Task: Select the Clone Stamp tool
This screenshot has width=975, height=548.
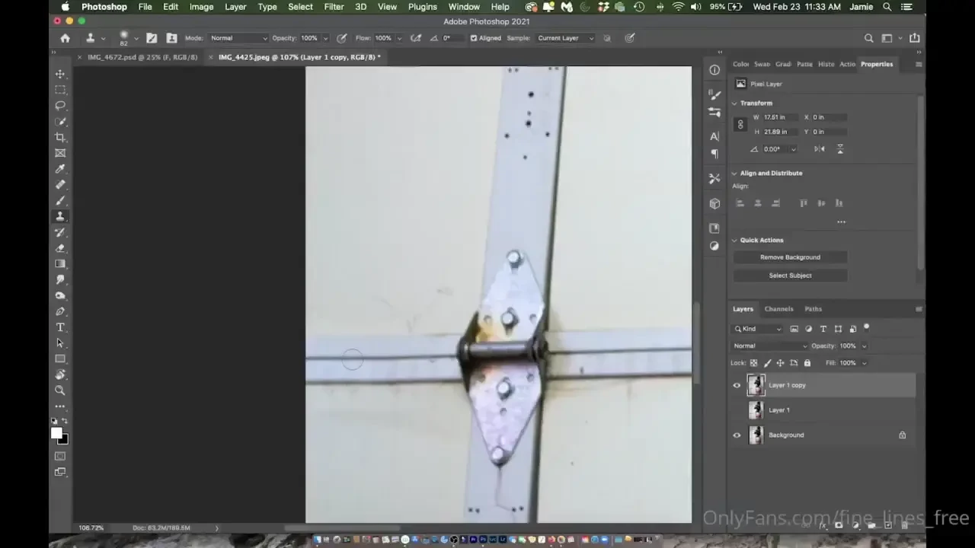Action: 60,215
